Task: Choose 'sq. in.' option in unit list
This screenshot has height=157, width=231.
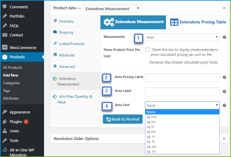Action: coord(182,137)
